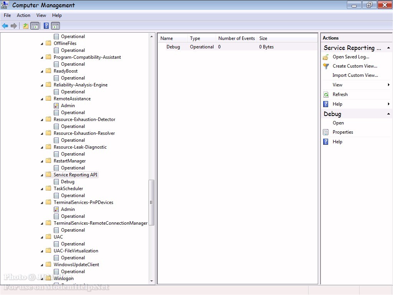Click the Operational log icon under UAC-FileVirtualization
393x295 pixels.
pos(56,258)
